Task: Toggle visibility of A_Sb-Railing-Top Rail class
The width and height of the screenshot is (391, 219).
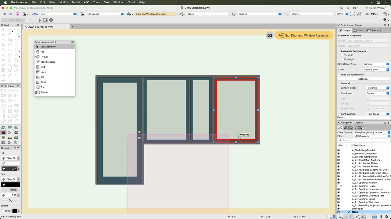Action: click(x=338, y=150)
